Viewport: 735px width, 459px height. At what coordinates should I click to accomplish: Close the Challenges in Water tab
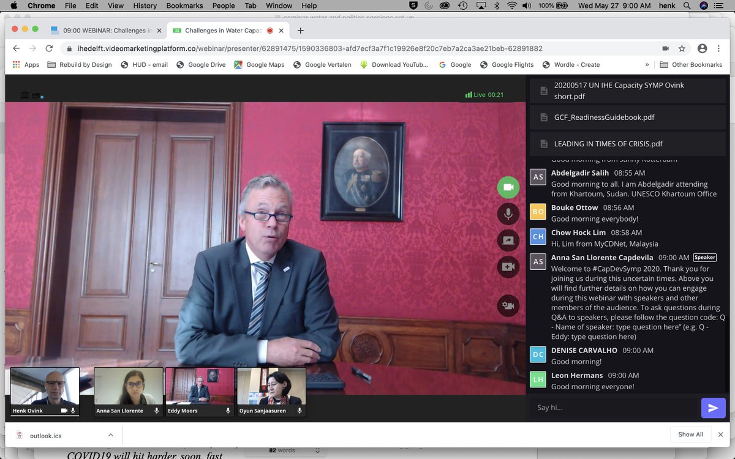tap(282, 31)
